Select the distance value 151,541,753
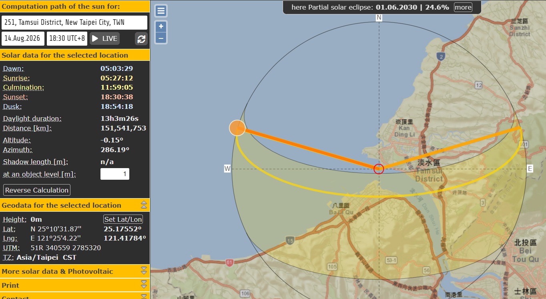 click(x=123, y=128)
